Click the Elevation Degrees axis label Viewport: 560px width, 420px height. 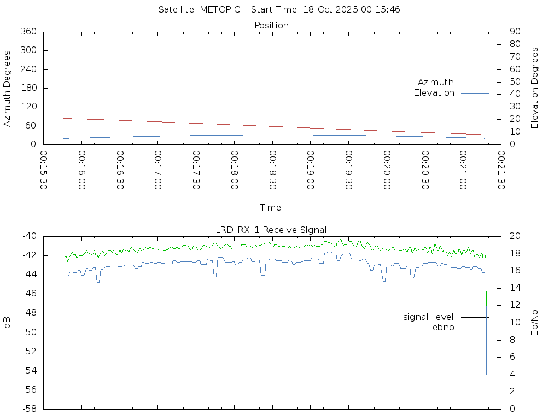tap(535, 88)
